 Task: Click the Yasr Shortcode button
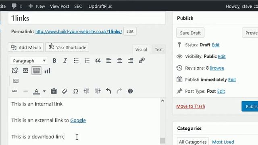point(67,48)
